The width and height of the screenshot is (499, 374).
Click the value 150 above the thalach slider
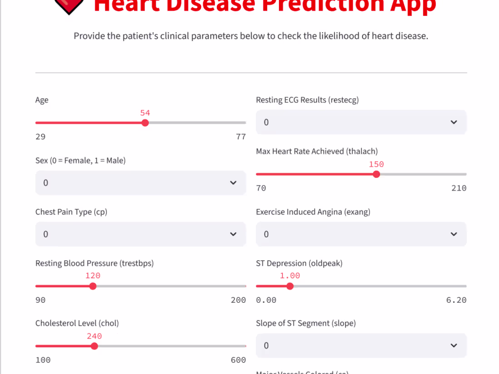tap(376, 164)
